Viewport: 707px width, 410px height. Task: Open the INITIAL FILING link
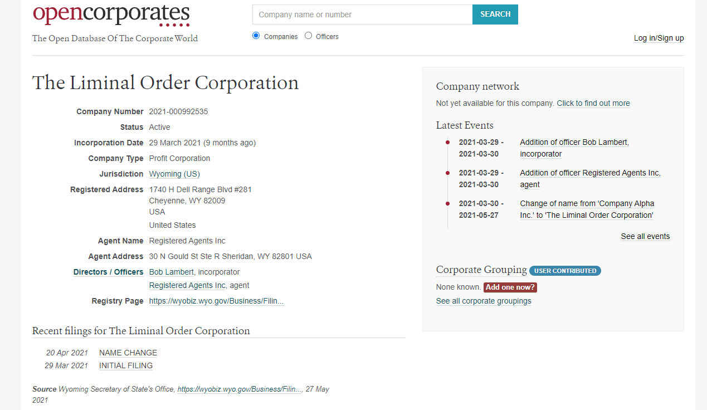coord(126,365)
